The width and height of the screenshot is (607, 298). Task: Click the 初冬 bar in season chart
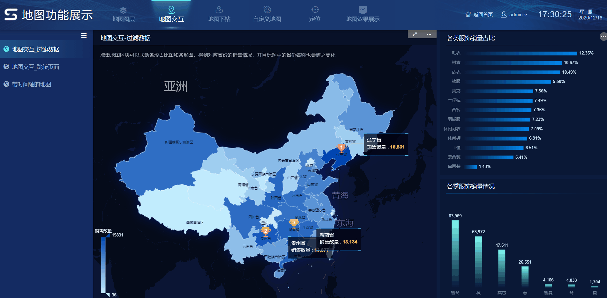pos(455,253)
